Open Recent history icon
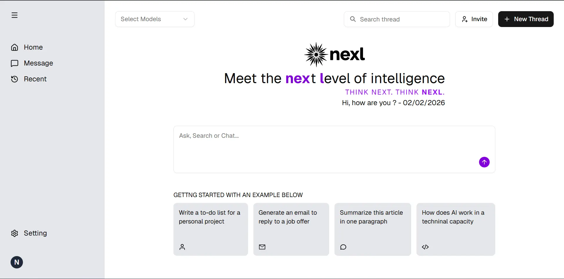The height and width of the screenshot is (279, 564). [14, 79]
